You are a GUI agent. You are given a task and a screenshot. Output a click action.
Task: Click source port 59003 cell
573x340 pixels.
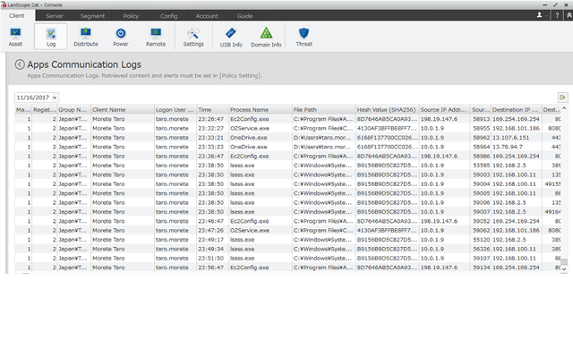[x=481, y=174]
